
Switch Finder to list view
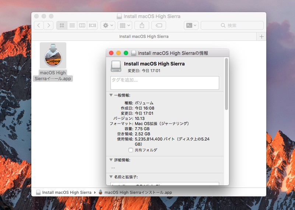click(72, 25)
